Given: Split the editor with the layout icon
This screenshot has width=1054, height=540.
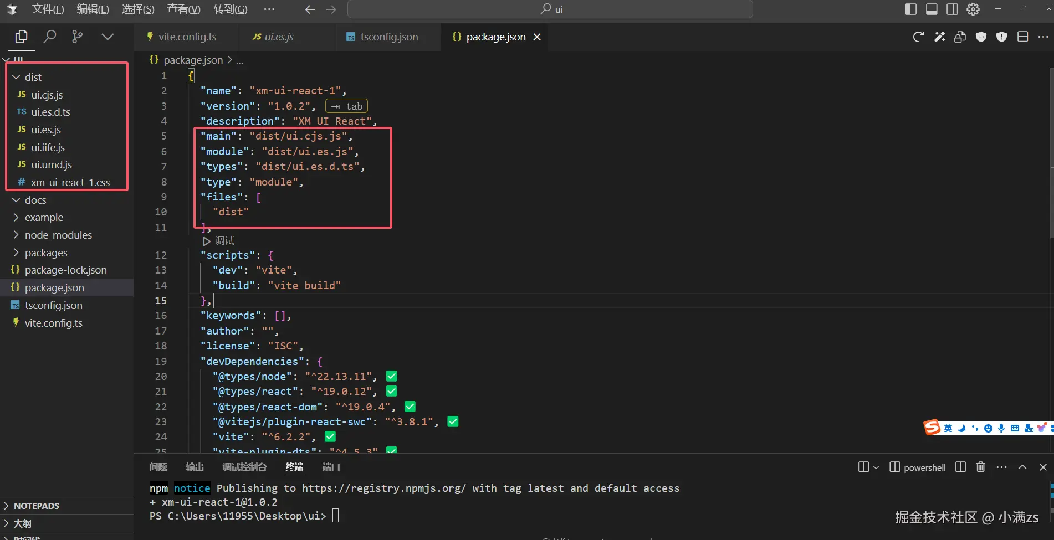Looking at the screenshot, I should click(x=1022, y=37).
